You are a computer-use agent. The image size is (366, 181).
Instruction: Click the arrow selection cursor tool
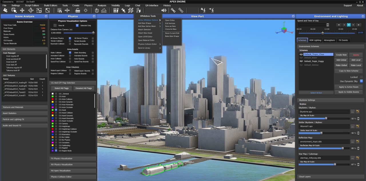[x=14, y=10]
